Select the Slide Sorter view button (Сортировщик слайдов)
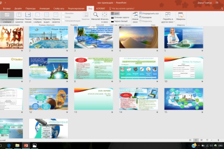224x149 pixels. coord(7,17)
